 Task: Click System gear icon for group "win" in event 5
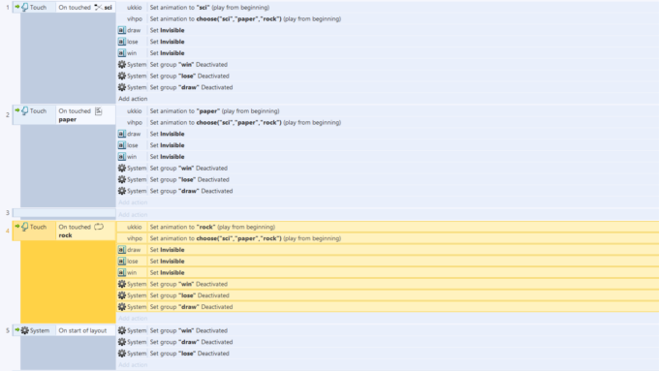[x=122, y=330]
